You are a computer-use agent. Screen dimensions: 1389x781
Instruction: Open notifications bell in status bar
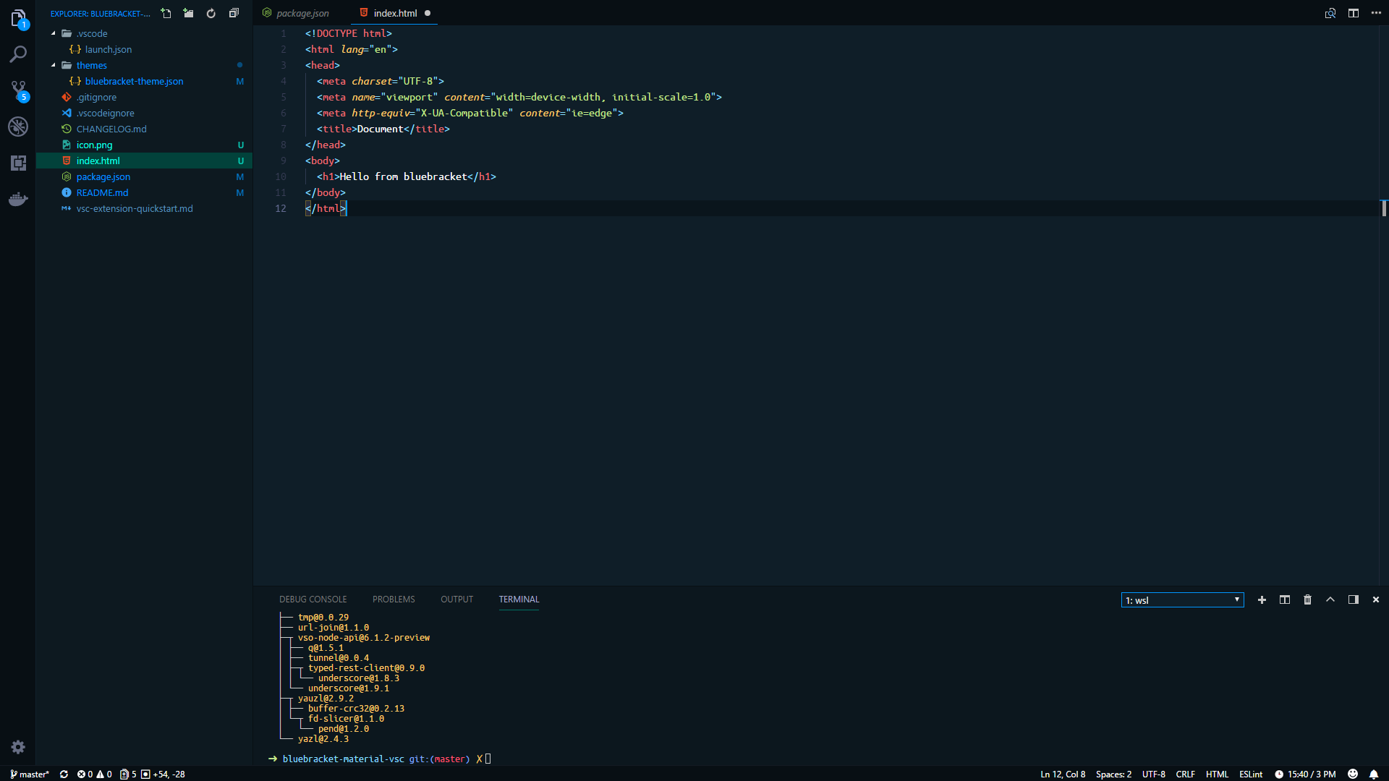[1374, 774]
